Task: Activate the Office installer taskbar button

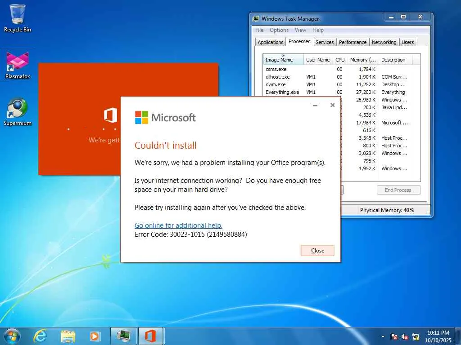Action: coord(150,336)
